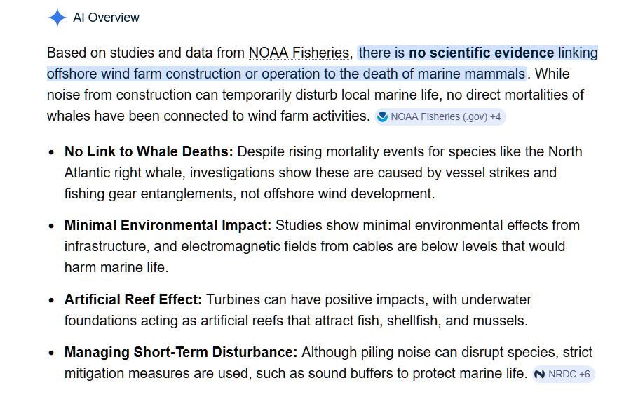Click the NRDC logo icon in source chip

click(540, 375)
